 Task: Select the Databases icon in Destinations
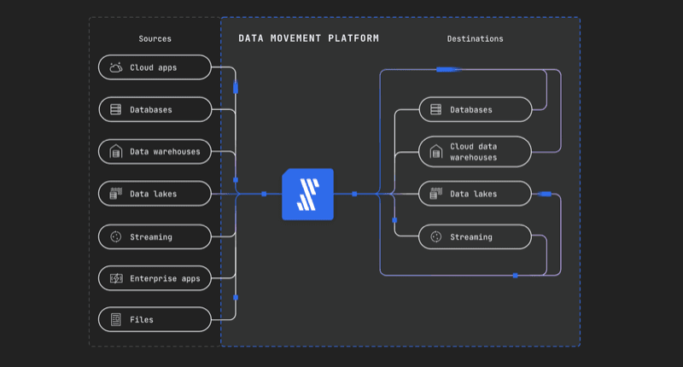pos(435,109)
